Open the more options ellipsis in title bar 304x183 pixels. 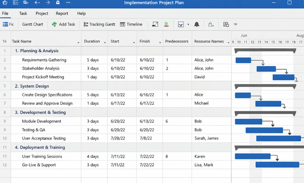(x=68, y=2)
